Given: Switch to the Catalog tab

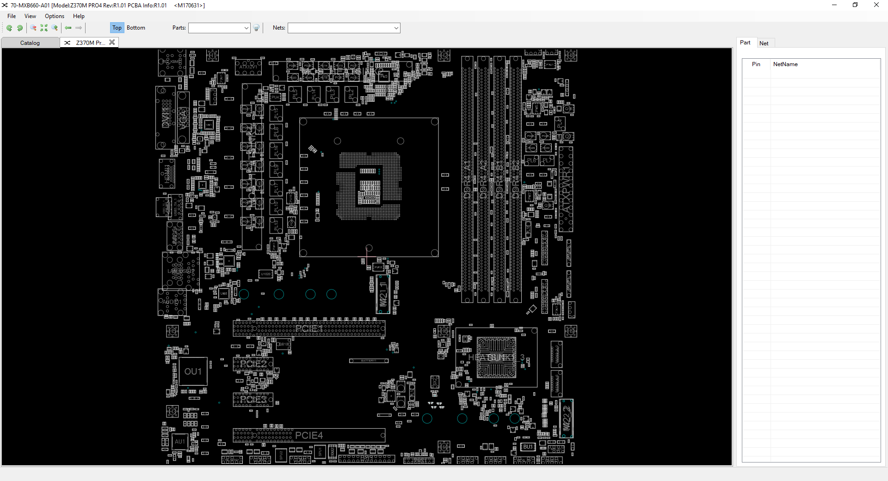Looking at the screenshot, I should tap(30, 43).
